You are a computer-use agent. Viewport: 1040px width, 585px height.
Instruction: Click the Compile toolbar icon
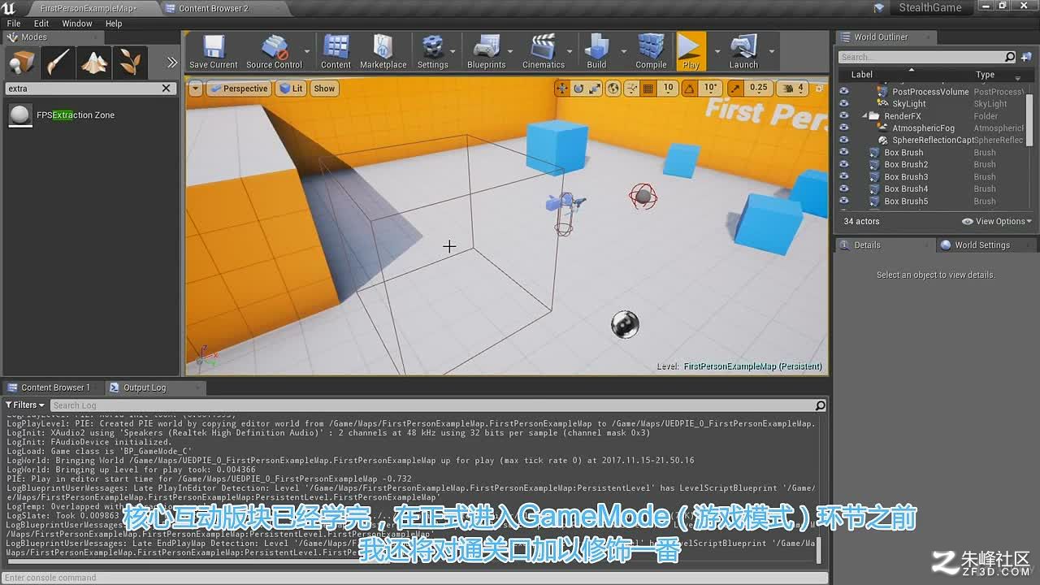pos(651,51)
